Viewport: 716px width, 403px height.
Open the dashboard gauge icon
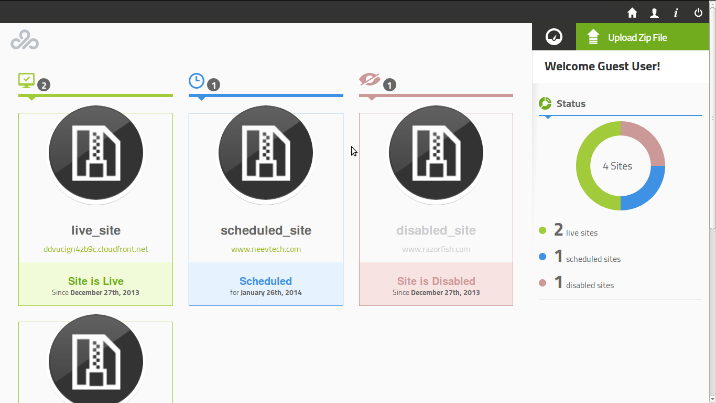(x=554, y=37)
